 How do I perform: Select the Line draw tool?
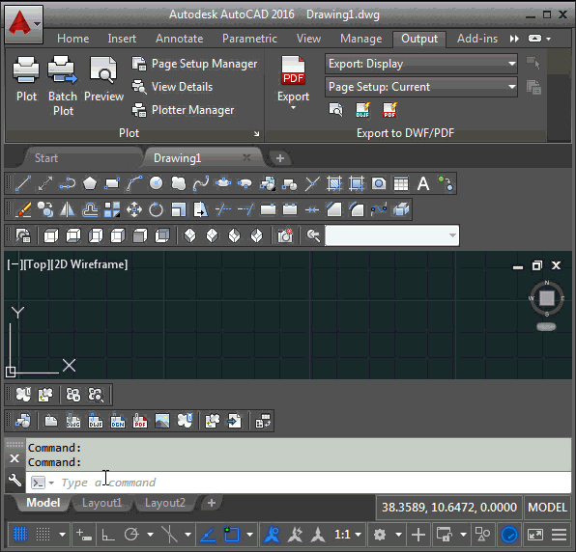[x=23, y=183]
